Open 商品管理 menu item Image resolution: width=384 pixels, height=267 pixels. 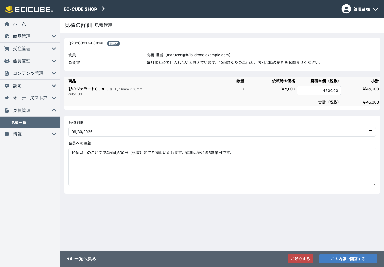30,36
